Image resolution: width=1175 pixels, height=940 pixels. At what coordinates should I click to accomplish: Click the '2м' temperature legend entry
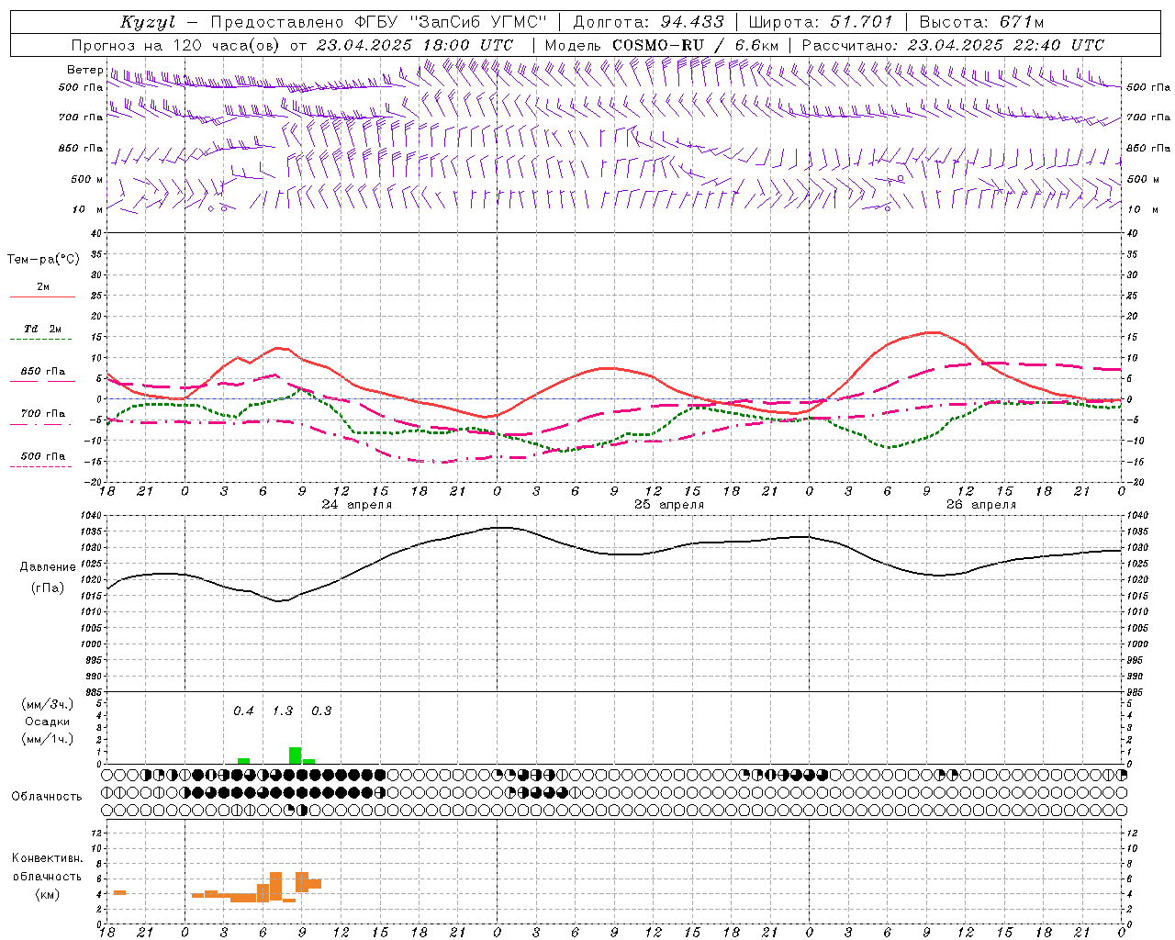(43, 287)
